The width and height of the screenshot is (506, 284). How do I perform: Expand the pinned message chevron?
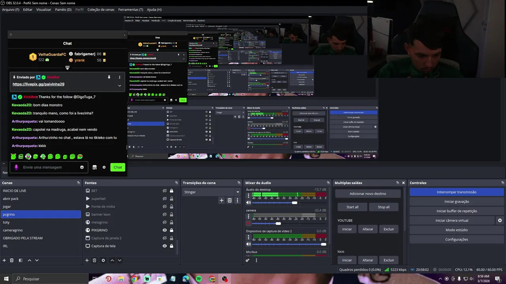pos(119,86)
